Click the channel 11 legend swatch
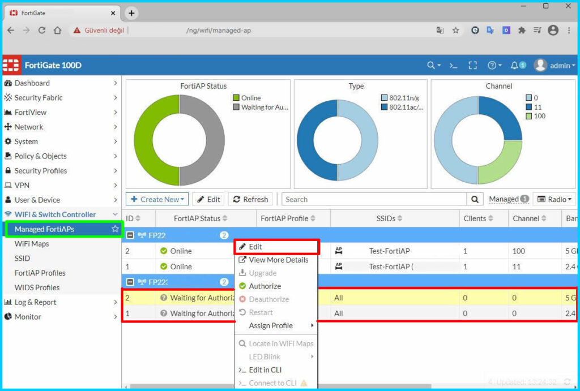 (529, 107)
